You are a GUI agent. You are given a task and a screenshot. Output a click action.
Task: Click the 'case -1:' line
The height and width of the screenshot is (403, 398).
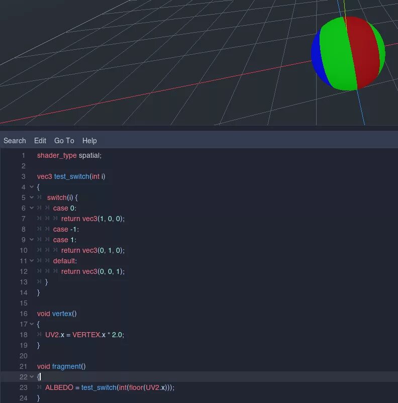coord(66,229)
